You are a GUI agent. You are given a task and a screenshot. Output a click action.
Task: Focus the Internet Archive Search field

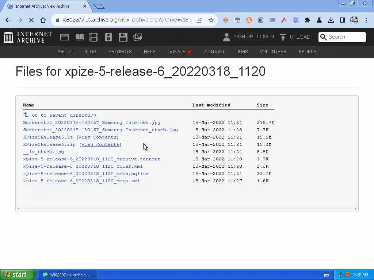point(342,37)
